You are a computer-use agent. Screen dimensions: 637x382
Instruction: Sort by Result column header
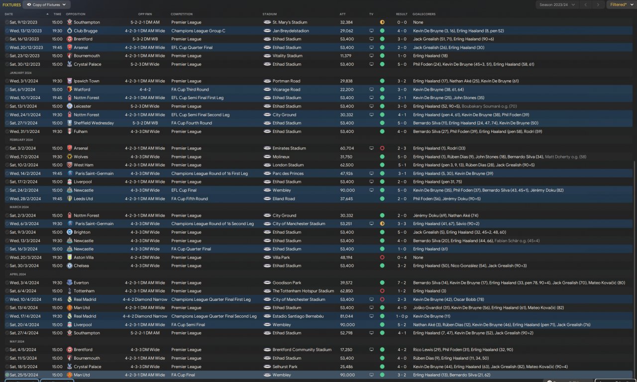[x=402, y=14]
